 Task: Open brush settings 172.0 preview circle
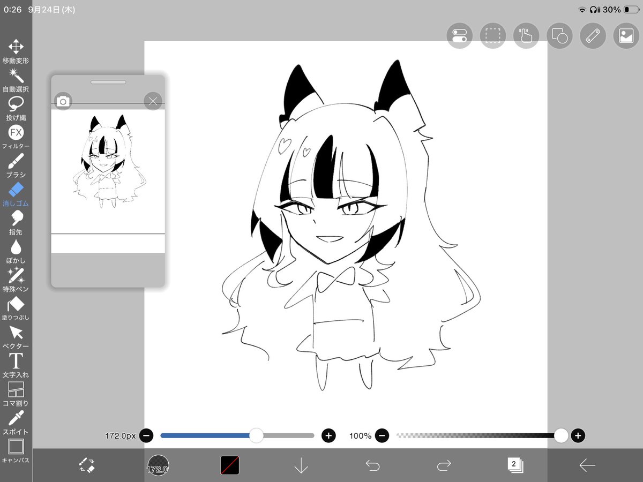coord(158,465)
